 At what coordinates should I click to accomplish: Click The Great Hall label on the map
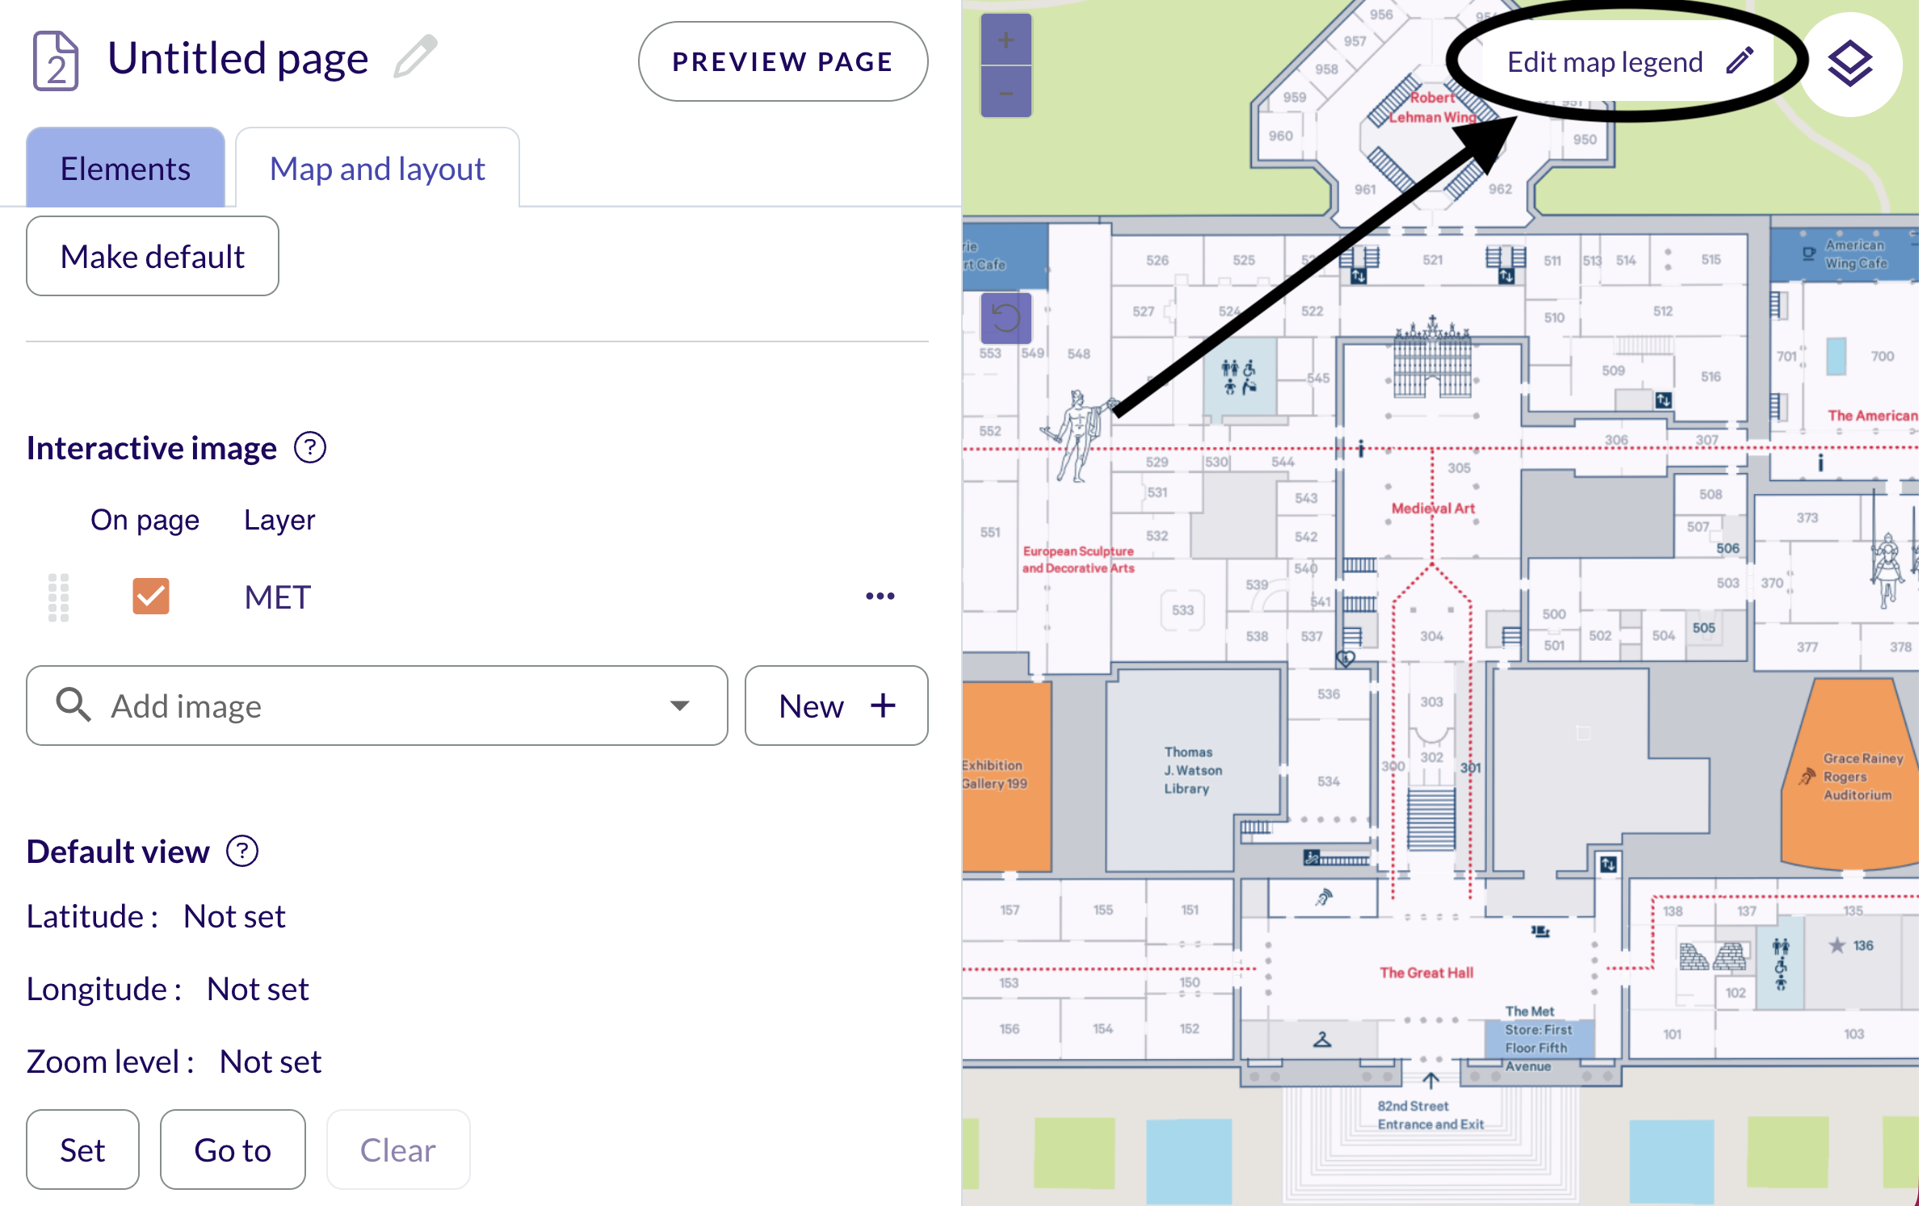point(1426,973)
